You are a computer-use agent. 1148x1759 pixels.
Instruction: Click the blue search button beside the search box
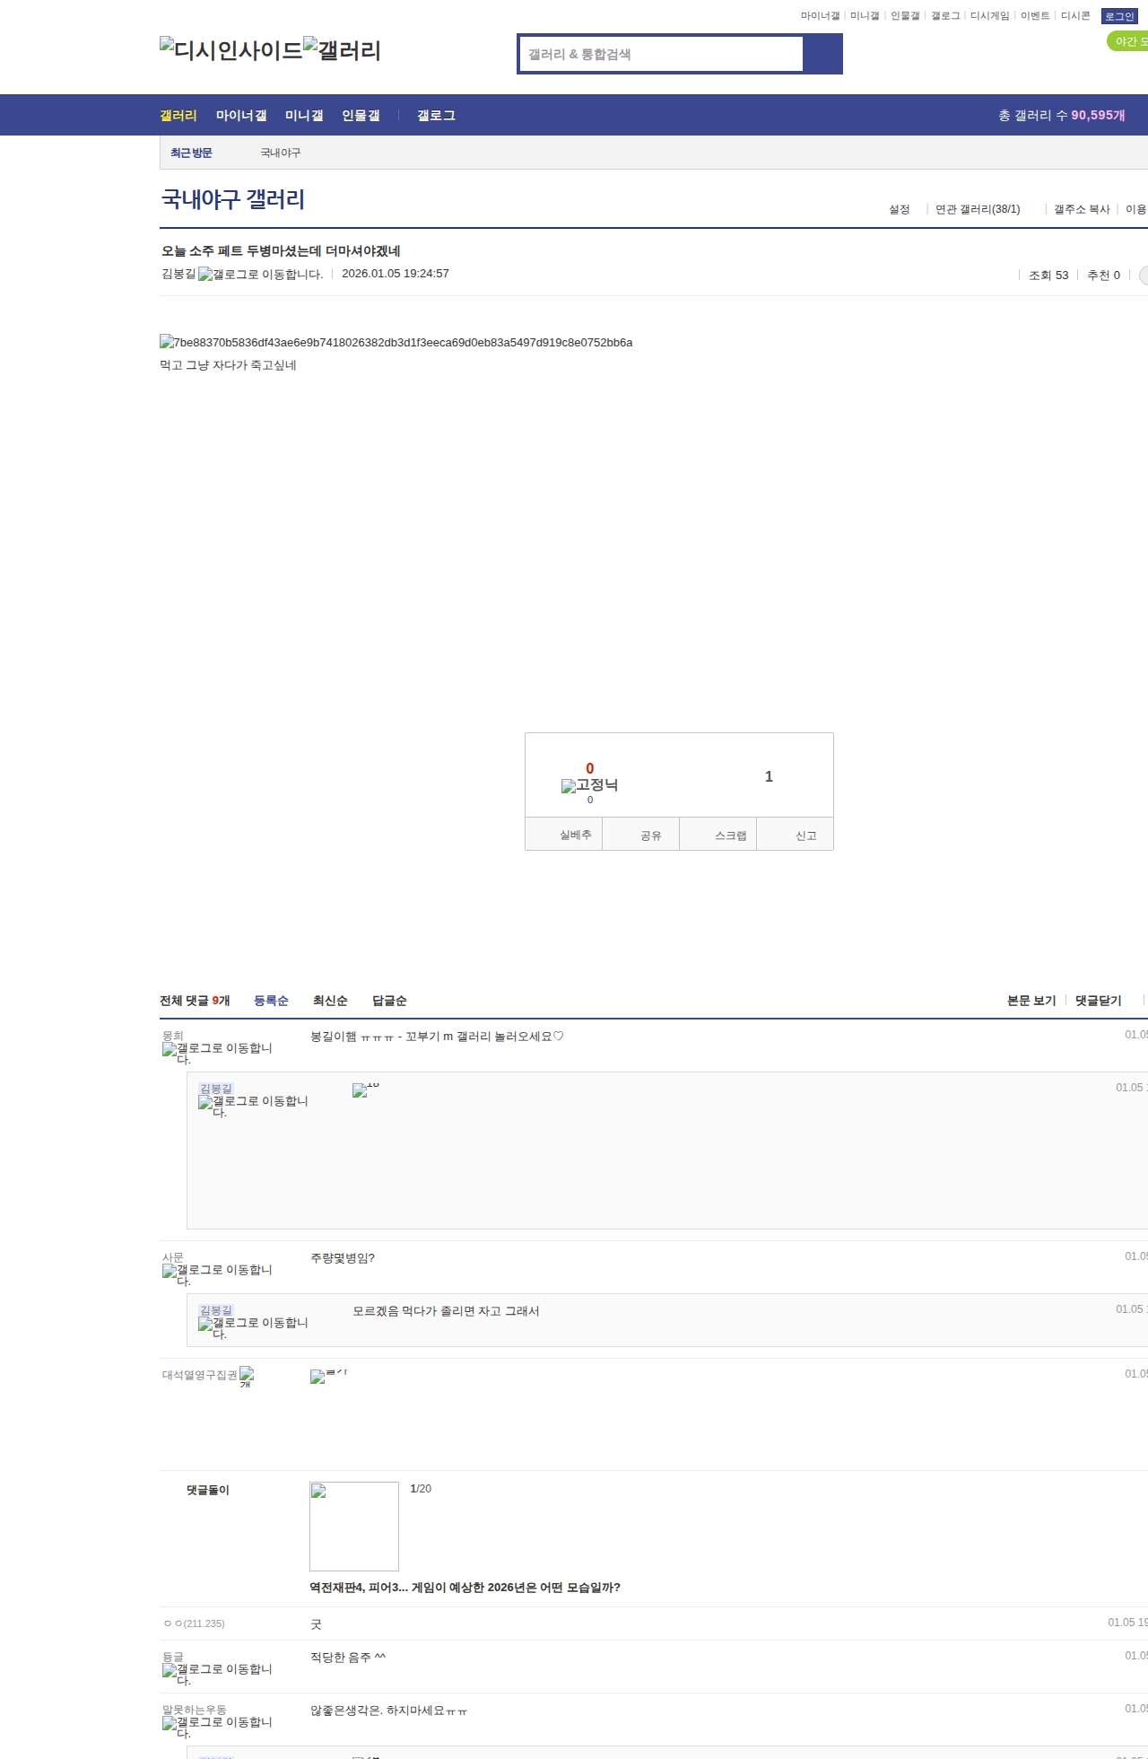tap(822, 54)
